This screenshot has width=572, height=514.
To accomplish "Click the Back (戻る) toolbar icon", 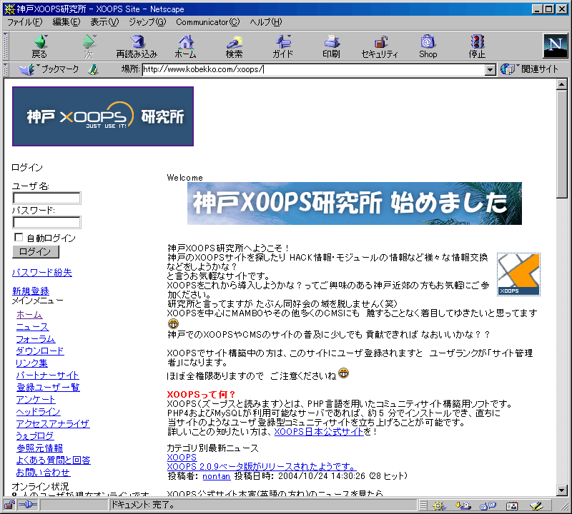I will click(x=40, y=46).
